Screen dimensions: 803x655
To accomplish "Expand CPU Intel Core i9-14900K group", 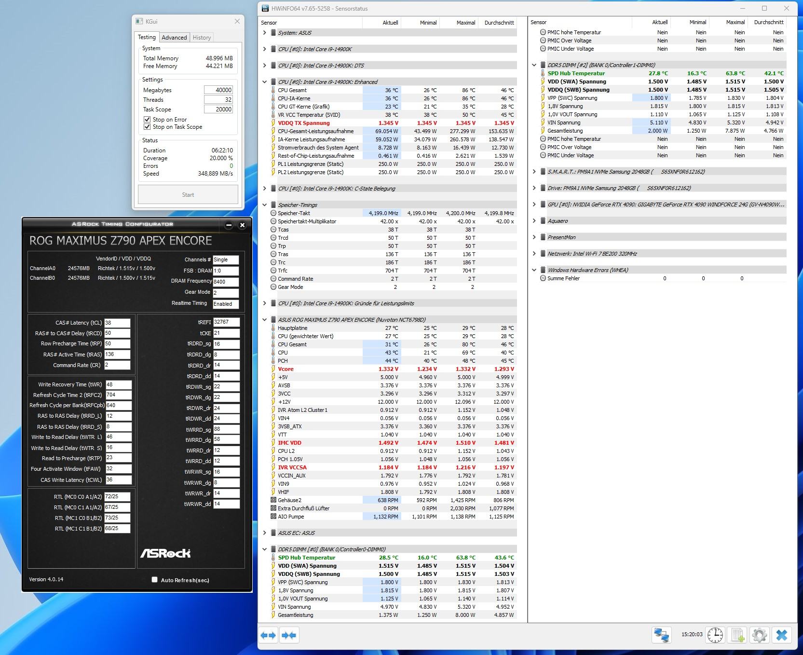I will click(x=264, y=49).
